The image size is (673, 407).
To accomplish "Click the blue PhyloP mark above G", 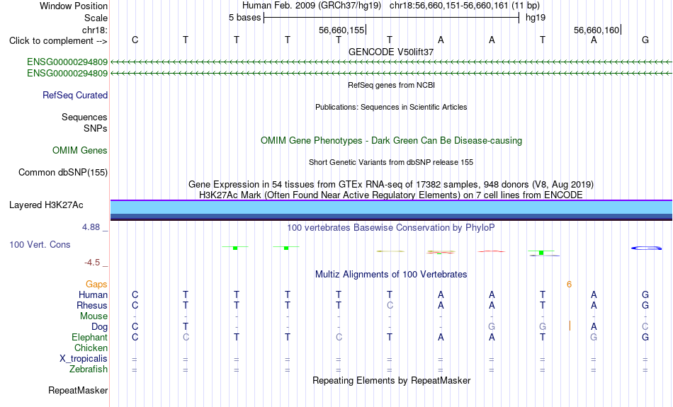I will pos(646,248).
